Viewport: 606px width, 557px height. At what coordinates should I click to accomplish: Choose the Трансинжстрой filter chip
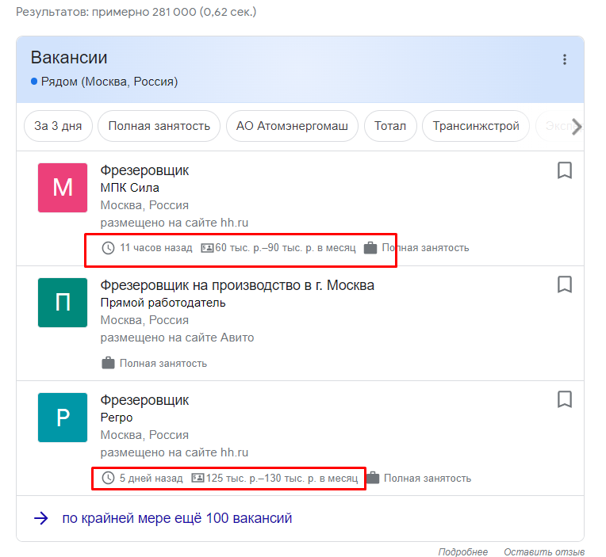pyautogui.click(x=476, y=126)
